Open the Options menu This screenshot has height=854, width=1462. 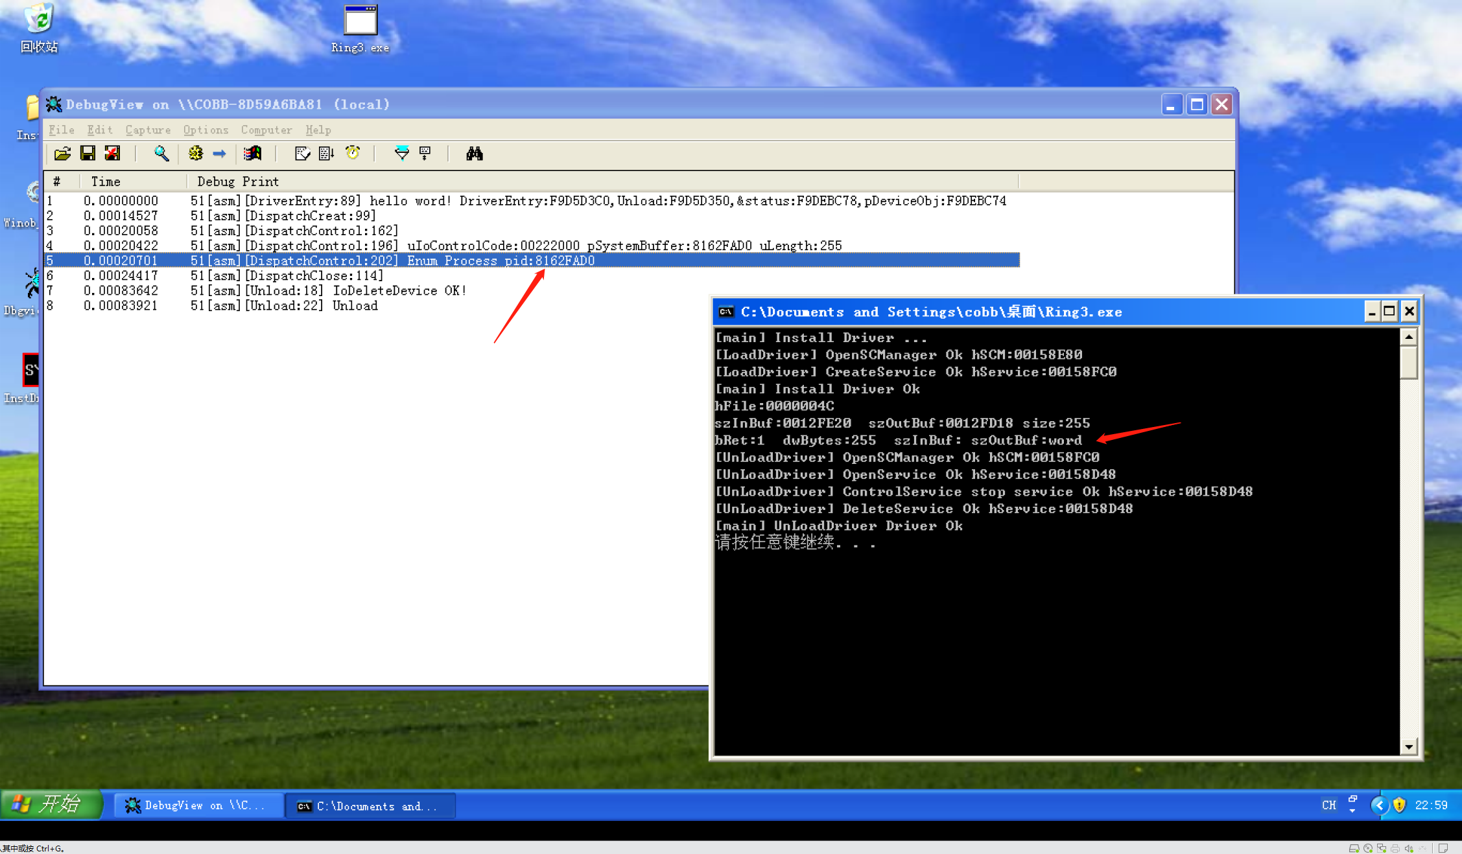click(206, 130)
